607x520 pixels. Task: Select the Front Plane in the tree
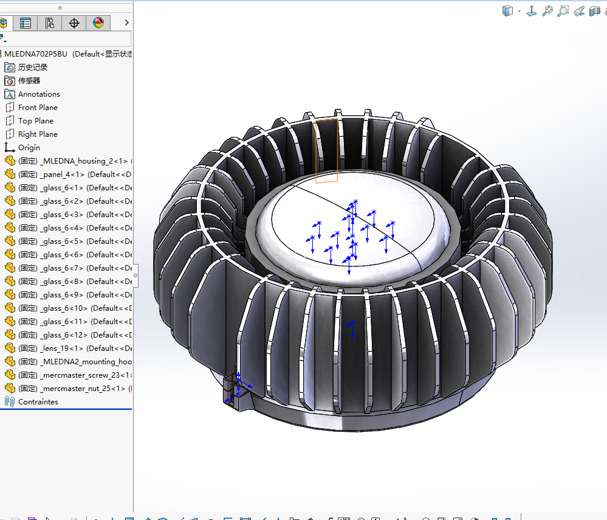click(x=38, y=108)
